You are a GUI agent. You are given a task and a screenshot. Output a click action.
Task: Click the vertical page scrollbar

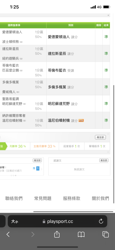coord(114,144)
